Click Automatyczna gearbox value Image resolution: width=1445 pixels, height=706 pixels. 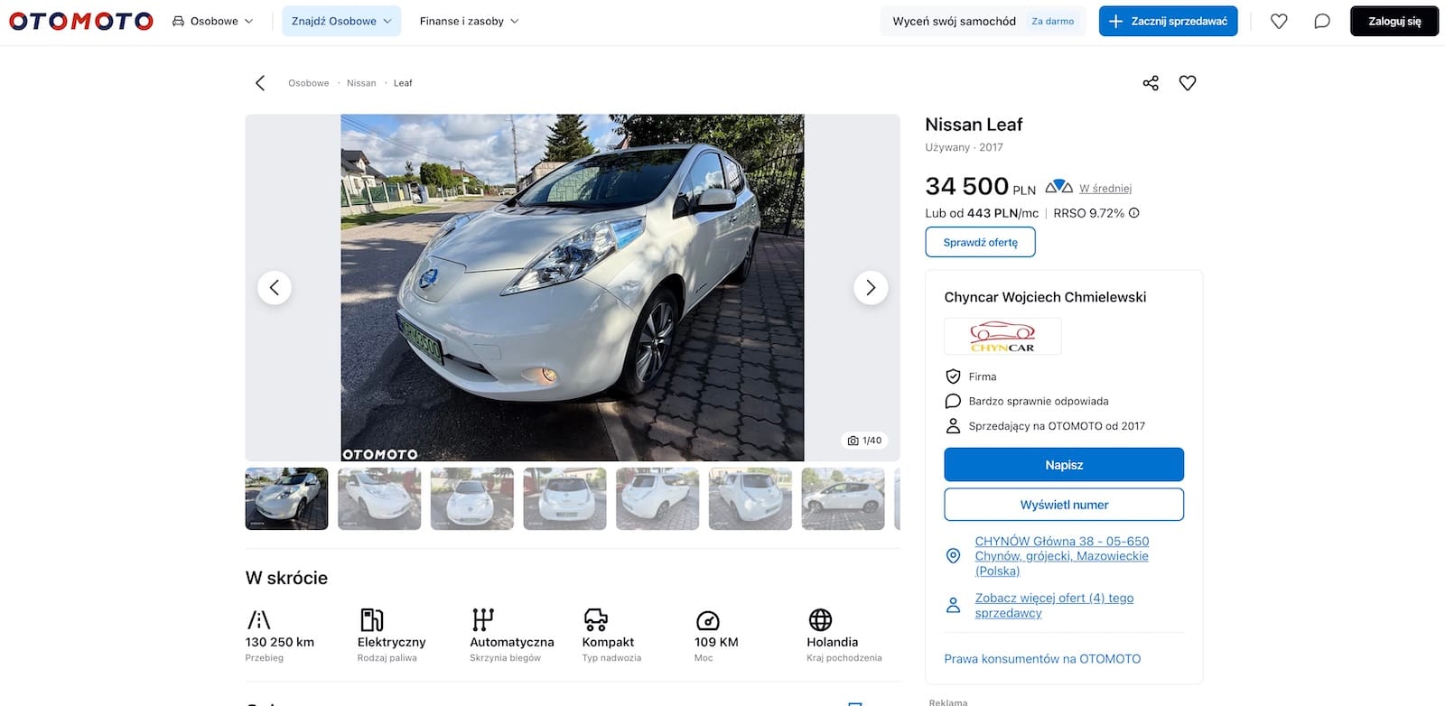[x=512, y=642]
